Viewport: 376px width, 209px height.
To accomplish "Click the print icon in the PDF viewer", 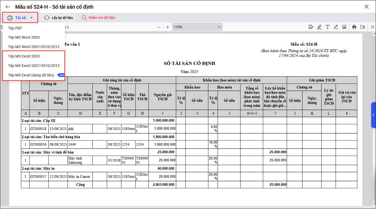I will coord(354,27).
